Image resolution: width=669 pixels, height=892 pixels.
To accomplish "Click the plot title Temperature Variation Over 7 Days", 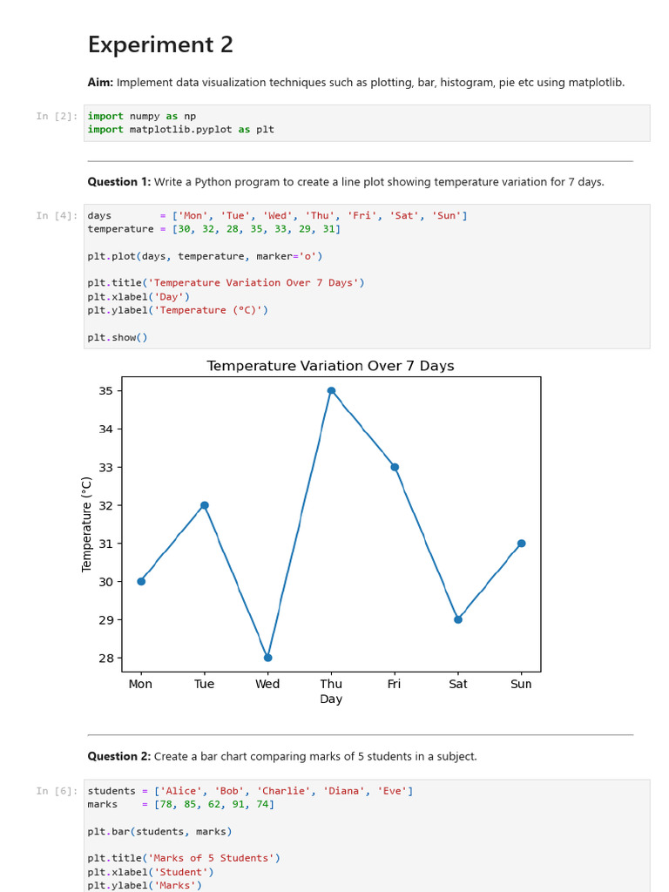I will [x=330, y=366].
